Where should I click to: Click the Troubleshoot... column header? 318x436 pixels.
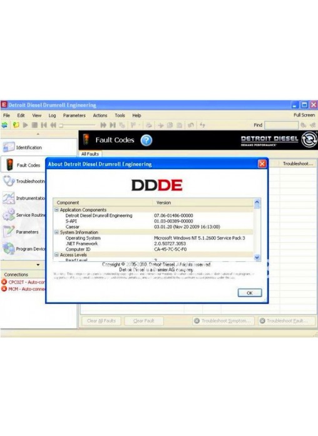tap(298, 163)
